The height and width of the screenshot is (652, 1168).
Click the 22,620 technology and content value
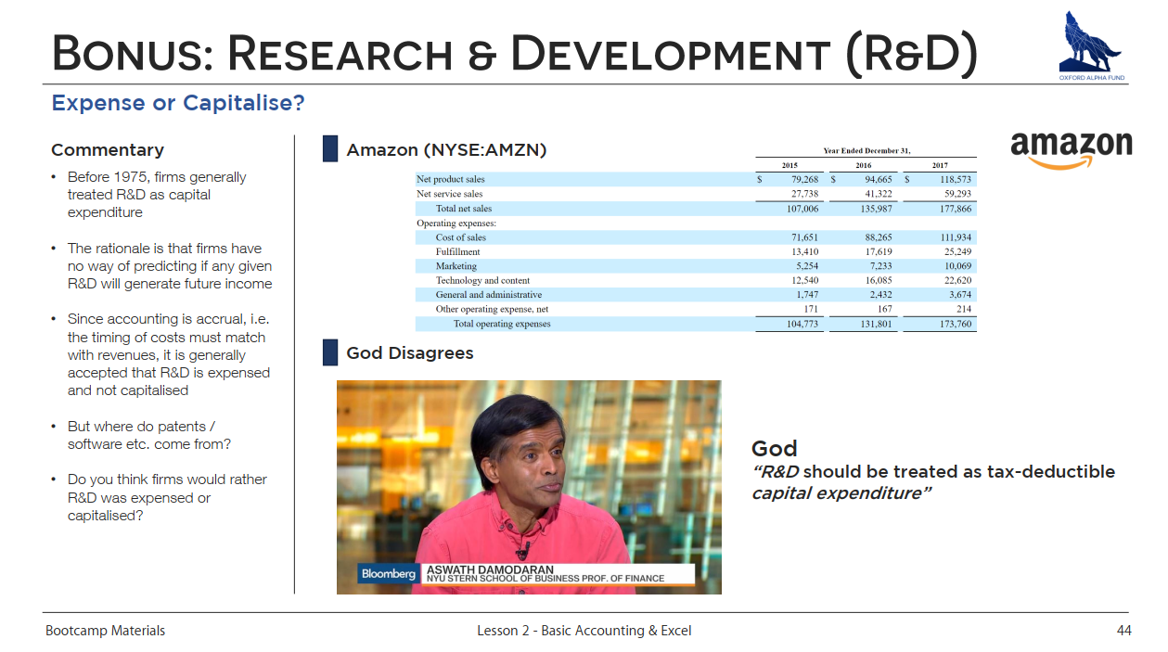click(957, 280)
